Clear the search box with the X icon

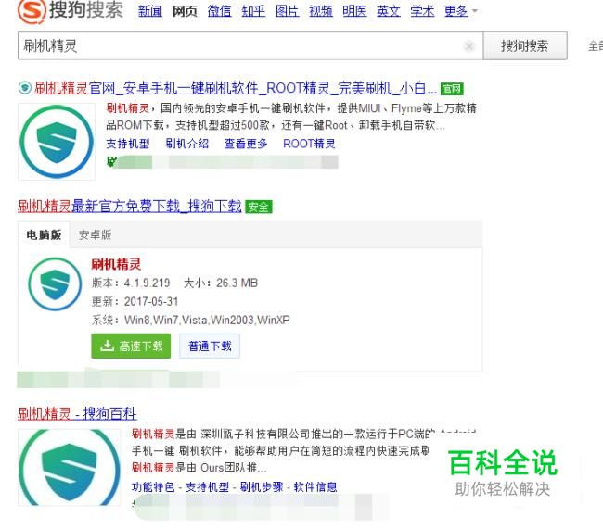pyautogui.click(x=468, y=46)
